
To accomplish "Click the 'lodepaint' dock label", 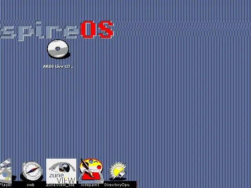I will tap(90, 185).
